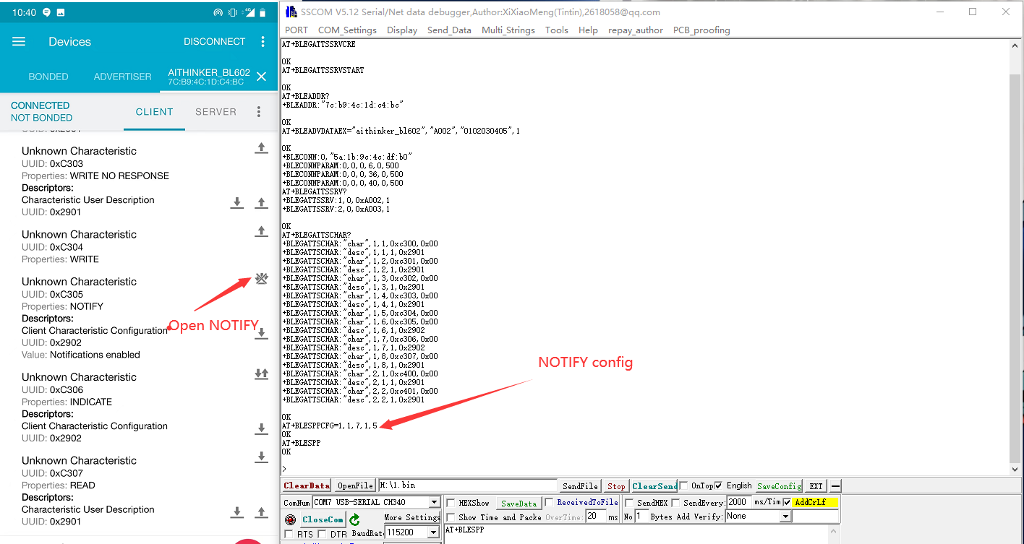
Task: Toggle indications on characteristic 0xC306
Action: pyautogui.click(x=262, y=374)
